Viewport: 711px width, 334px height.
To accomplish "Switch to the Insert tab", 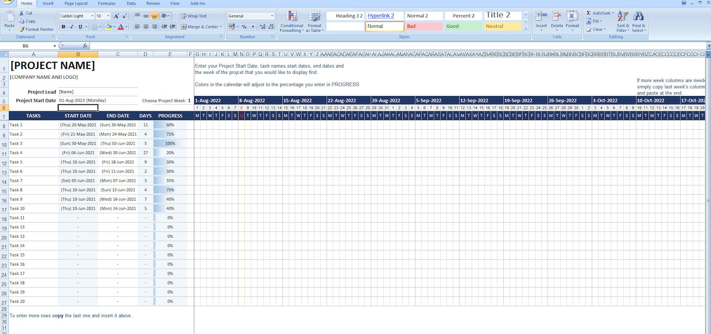I will (48, 3).
